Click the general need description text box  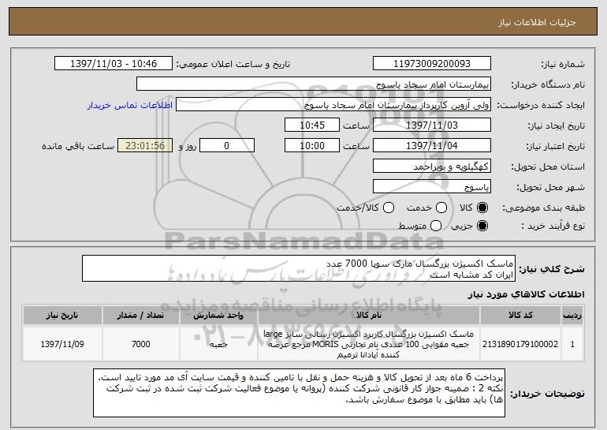point(299,268)
